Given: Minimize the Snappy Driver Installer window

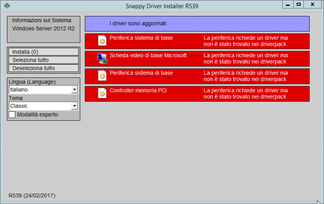Looking at the screenshot, I should [x=288, y=5].
